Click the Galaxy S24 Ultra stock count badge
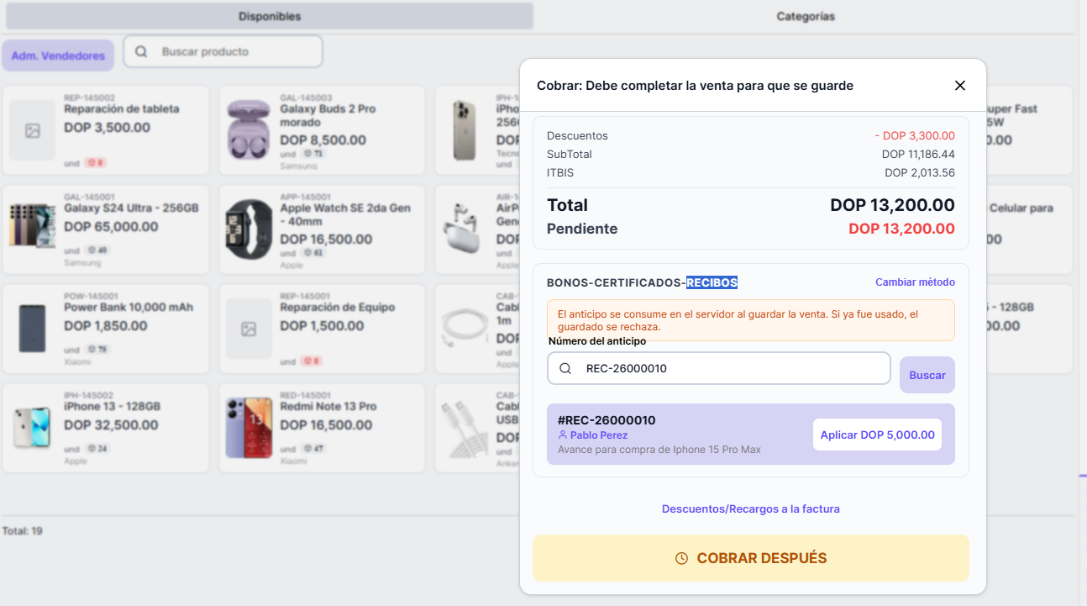 point(97,250)
